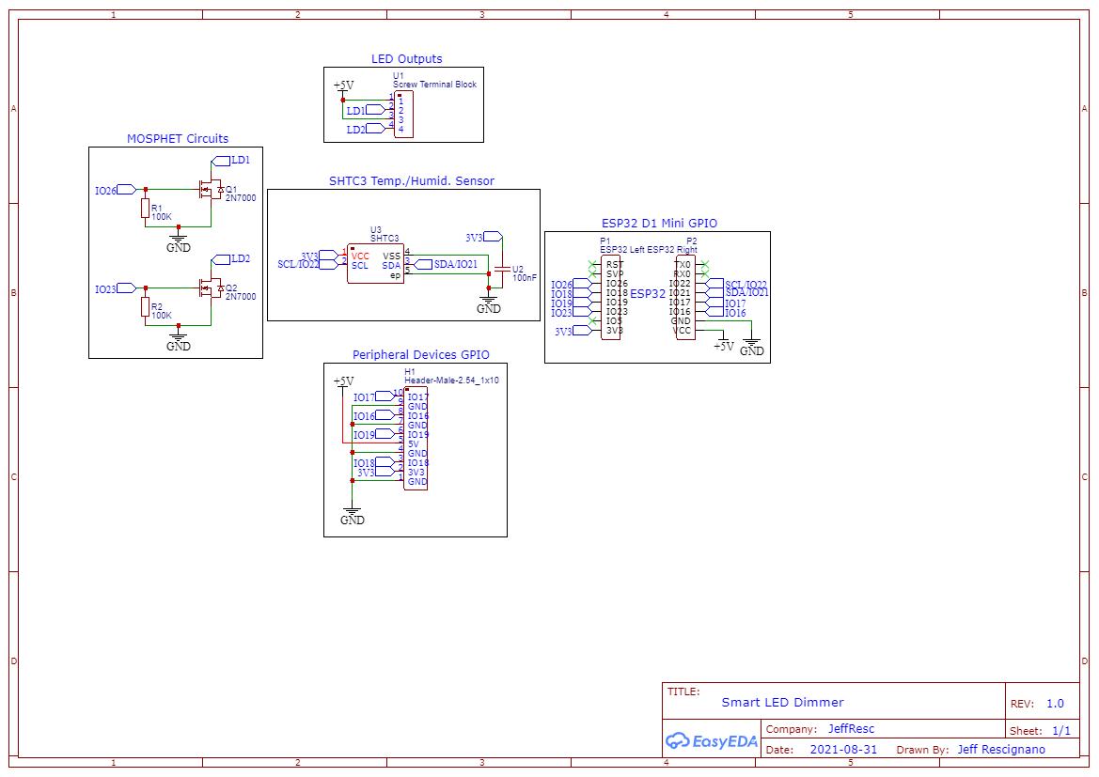Click the "MOSPHET Circuits" section heading

click(178, 139)
